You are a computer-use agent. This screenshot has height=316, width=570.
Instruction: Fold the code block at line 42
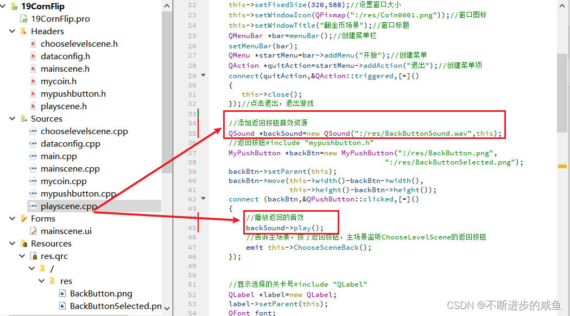[203, 199]
